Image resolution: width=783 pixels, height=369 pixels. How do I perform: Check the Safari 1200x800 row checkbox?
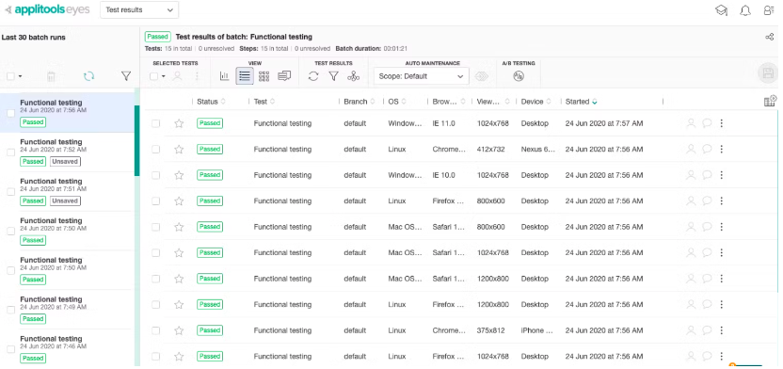pos(156,279)
